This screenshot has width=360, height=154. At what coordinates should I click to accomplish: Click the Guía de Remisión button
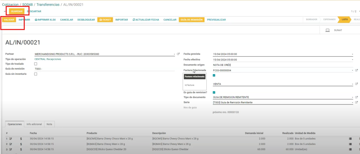pyautogui.click(x=192, y=20)
